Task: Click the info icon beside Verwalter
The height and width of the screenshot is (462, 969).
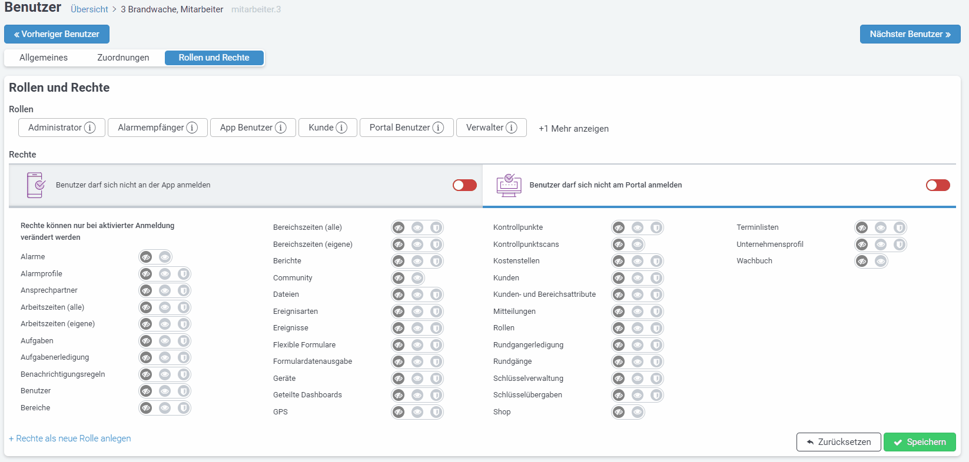Action: 512,128
